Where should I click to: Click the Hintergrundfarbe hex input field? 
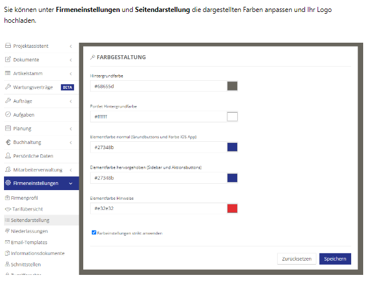click(157, 87)
